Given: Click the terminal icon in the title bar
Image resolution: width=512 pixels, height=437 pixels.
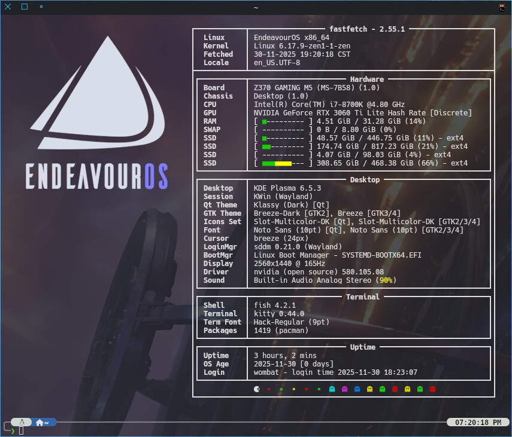Looking at the screenshot, I should tap(502, 7).
